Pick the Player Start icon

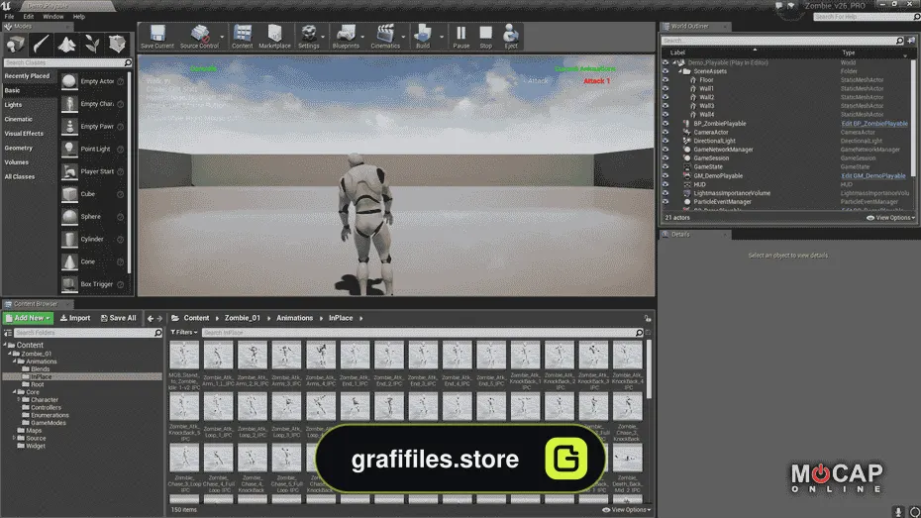pyautogui.click(x=69, y=171)
